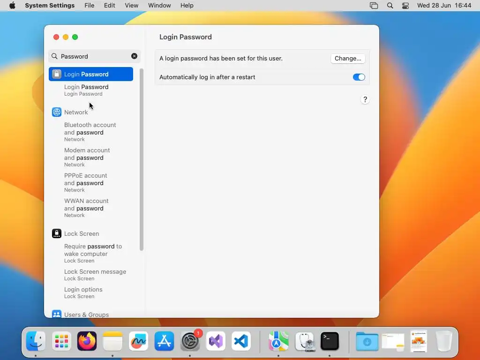Select the highlighted Login Password result
Image resolution: width=480 pixels, height=360 pixels.
click(91, 74)
